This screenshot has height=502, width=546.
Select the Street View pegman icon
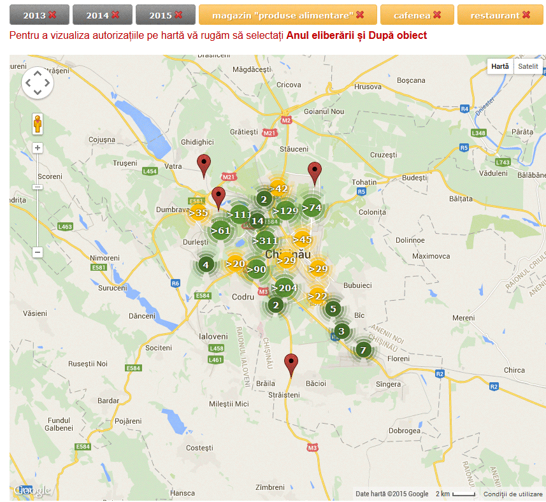(37, 124)
